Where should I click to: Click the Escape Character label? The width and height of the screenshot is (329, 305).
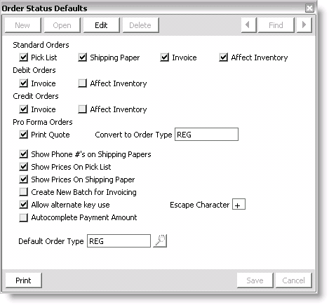[199, 205]
